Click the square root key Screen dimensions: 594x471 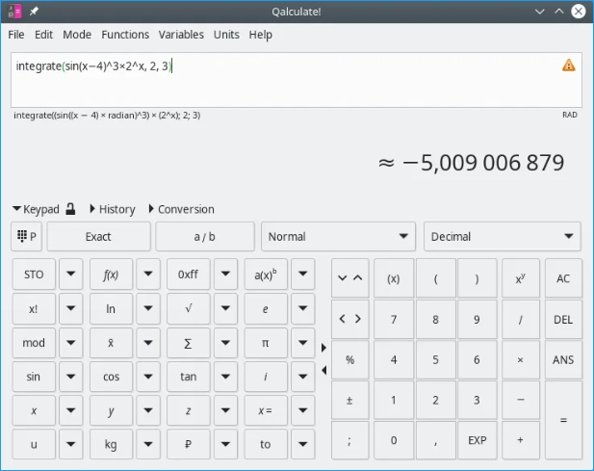tap(189, 308)
